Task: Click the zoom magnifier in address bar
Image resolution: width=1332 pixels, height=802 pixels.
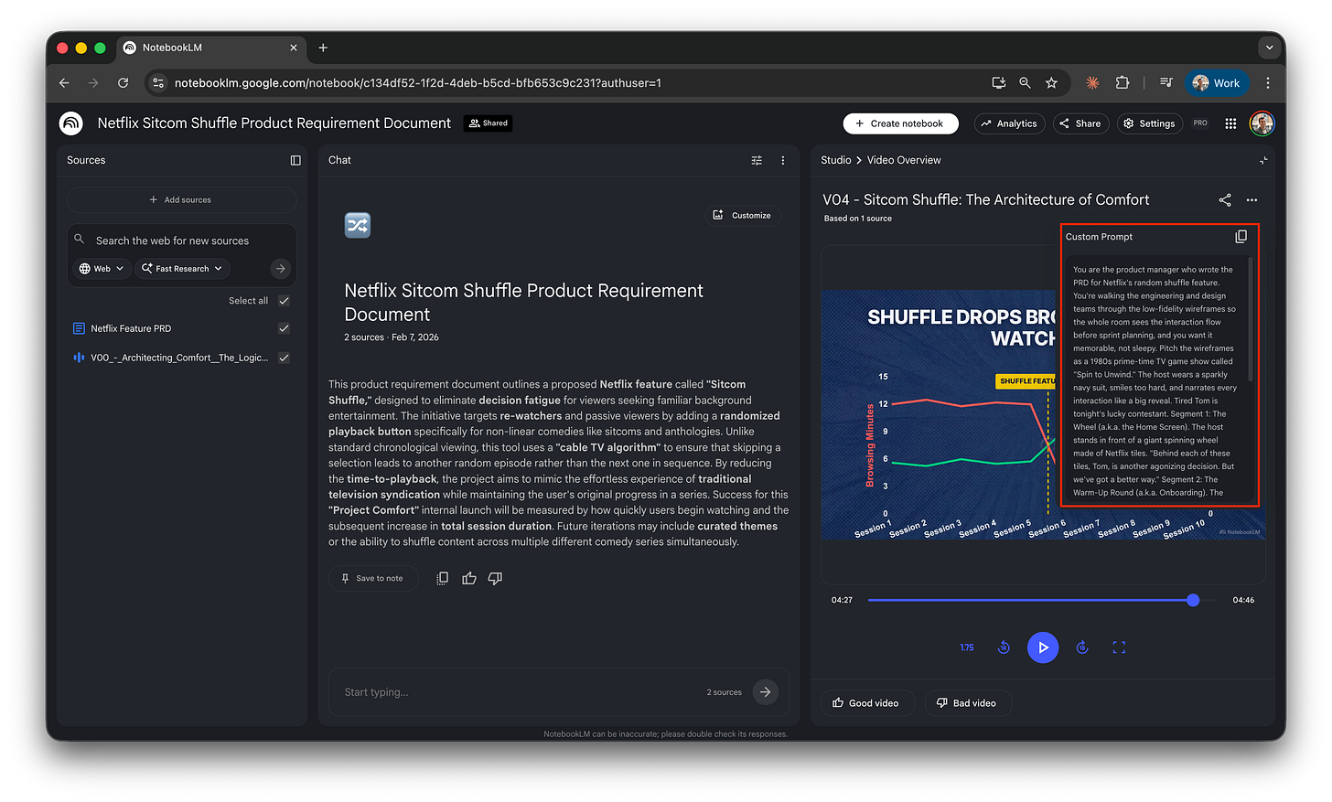Action: [x=1025, y=83]
